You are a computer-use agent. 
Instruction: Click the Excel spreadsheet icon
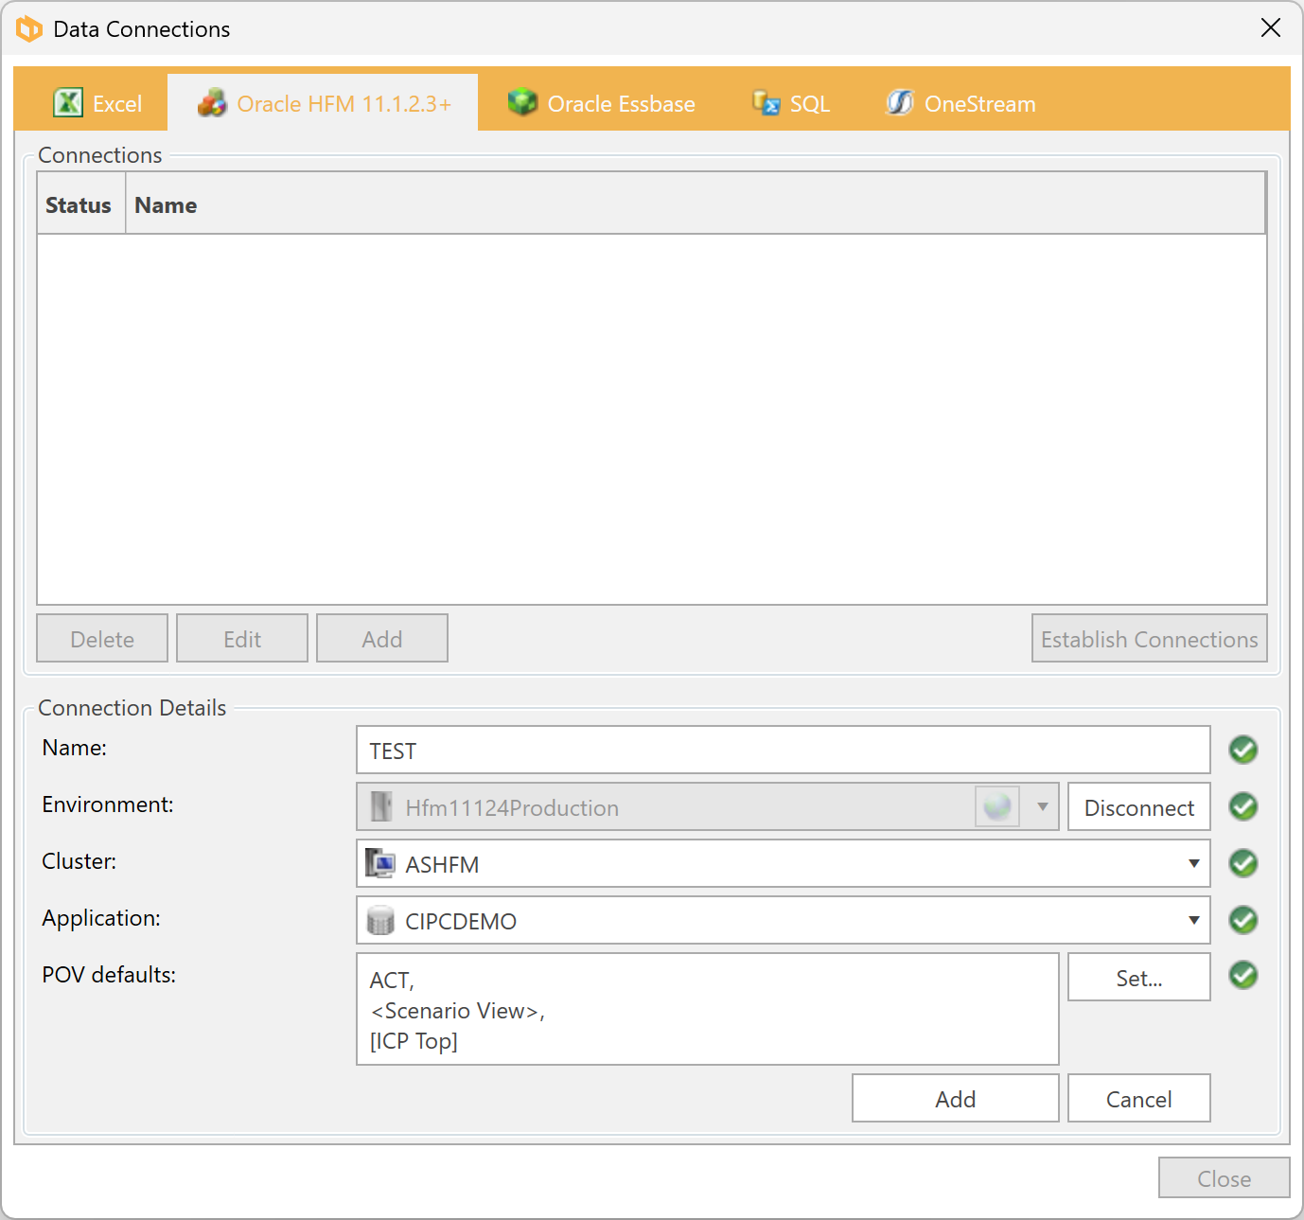click(68, 102)
